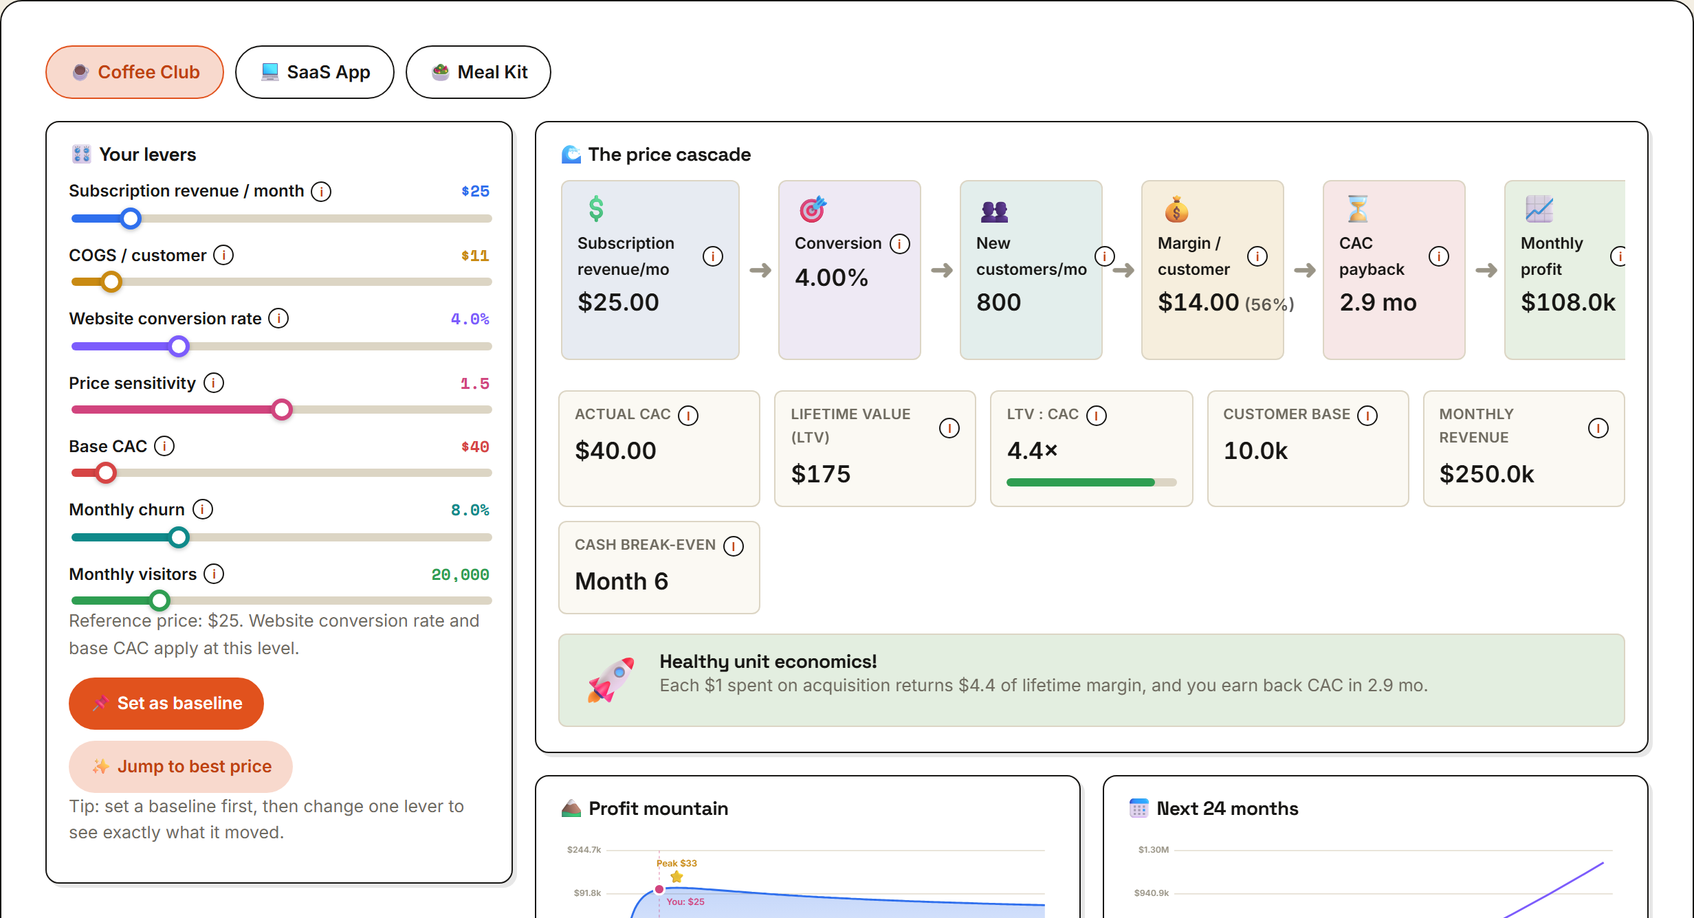Click the $250.0k monthly revenue value

pyautogui.click(x=1487, y=475)
